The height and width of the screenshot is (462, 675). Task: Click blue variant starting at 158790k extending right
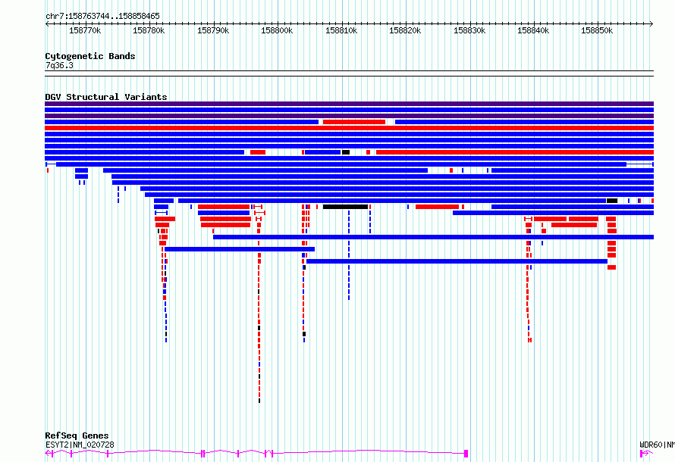(x=434, y=237)
